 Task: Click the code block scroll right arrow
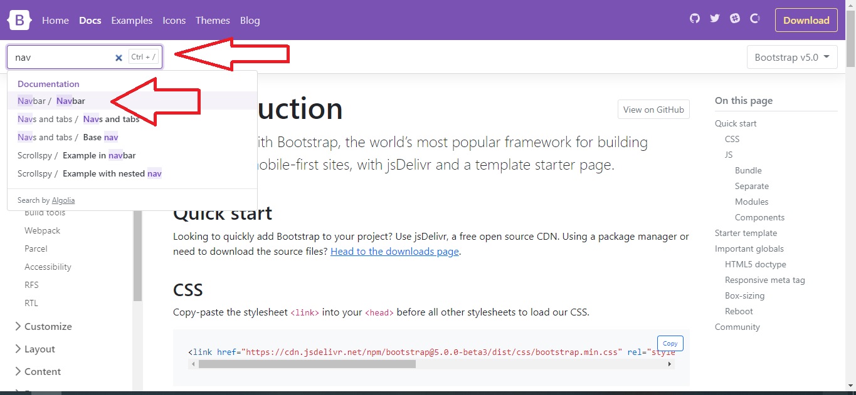click(670, 364)
